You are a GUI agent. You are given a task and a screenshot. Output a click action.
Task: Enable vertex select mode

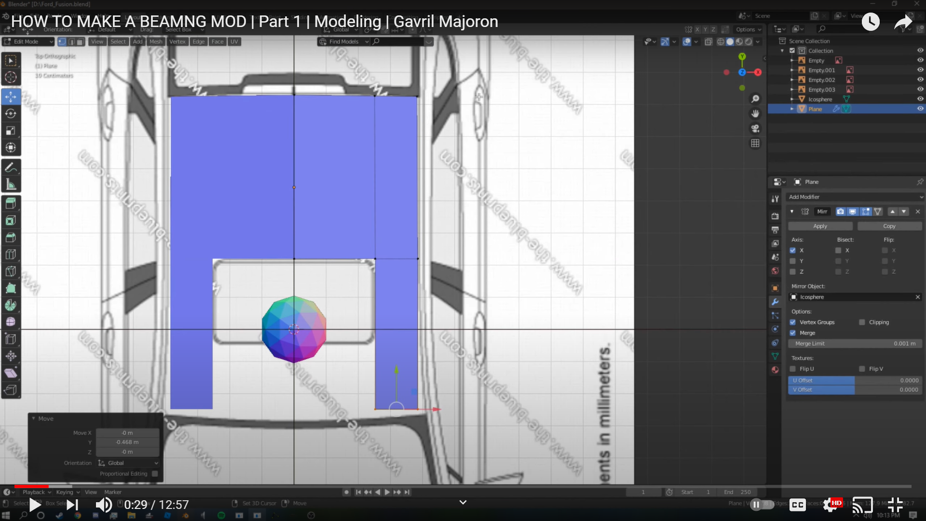[62, 42]
